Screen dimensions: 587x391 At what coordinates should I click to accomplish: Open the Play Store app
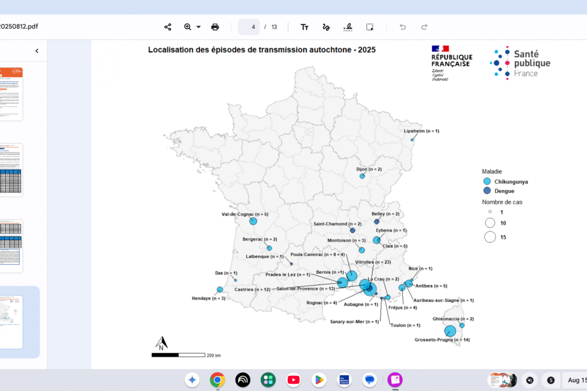point(319,380)
